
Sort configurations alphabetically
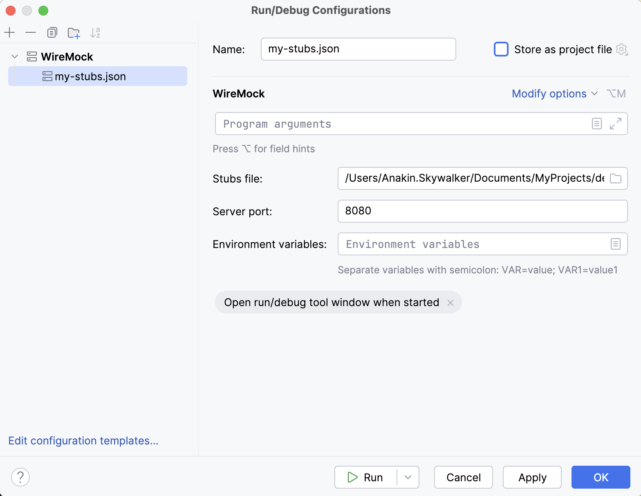pos(95,33)
